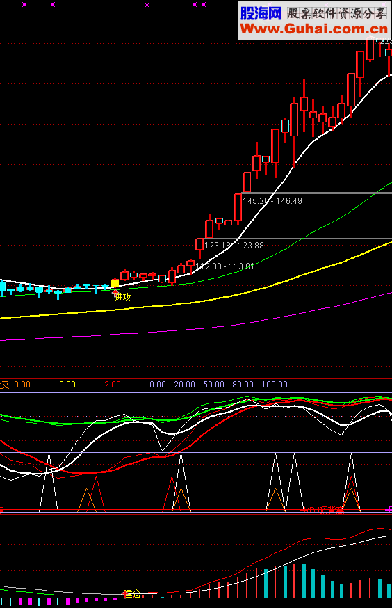The image size is (392, 608).
Task: Click the 50.00 indicator level value
Action: [x=214, y=385]
